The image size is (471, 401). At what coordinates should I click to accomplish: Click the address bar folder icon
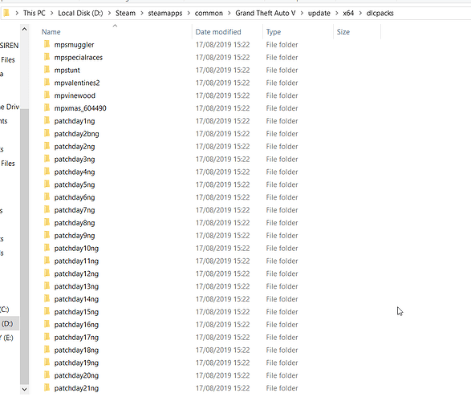pos(6,13)
